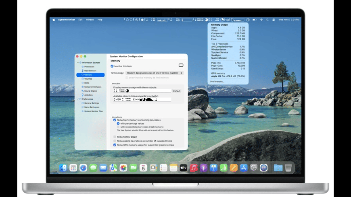This screenshot has width=351, height=197.
Task: Open the App Store in Dock
Action: point(244,168)
